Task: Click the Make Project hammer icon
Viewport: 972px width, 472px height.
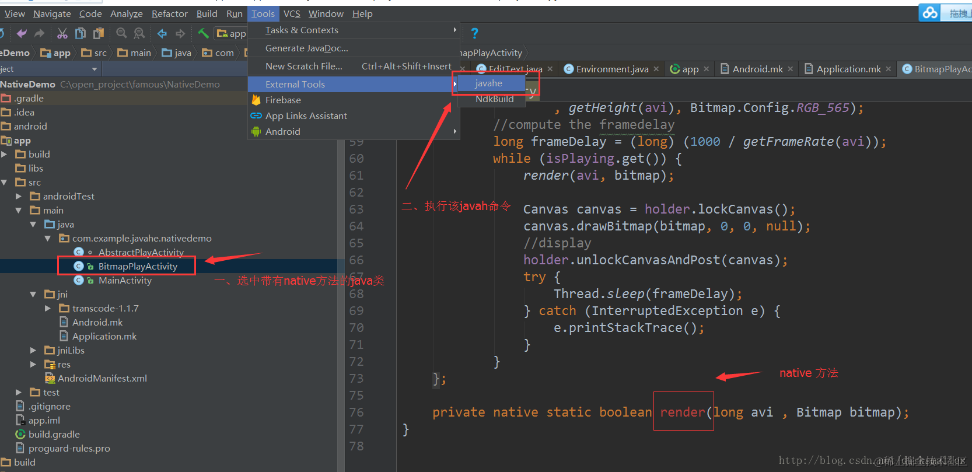Action: pyautogui.click(x=203, y=33)
